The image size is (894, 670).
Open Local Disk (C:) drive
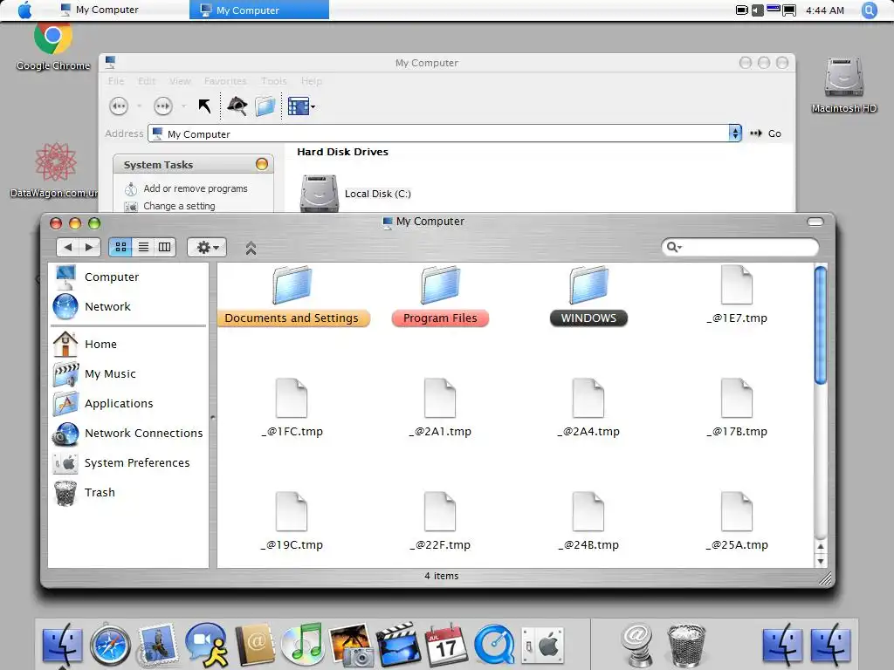356,194
